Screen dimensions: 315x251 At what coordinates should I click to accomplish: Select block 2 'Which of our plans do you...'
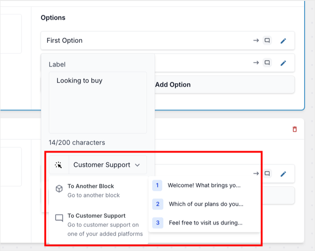pyautogui.click(x=206, y=204)
